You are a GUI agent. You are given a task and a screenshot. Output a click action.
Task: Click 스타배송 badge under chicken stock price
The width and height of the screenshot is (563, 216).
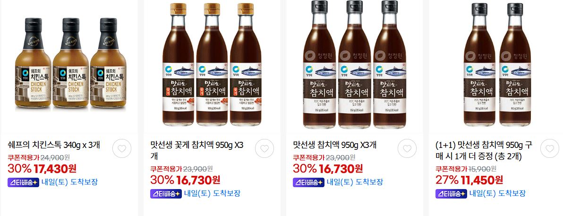(x=23, y=182)
